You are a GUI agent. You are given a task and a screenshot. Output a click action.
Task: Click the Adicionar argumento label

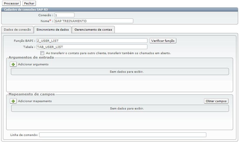click(33, 64)
